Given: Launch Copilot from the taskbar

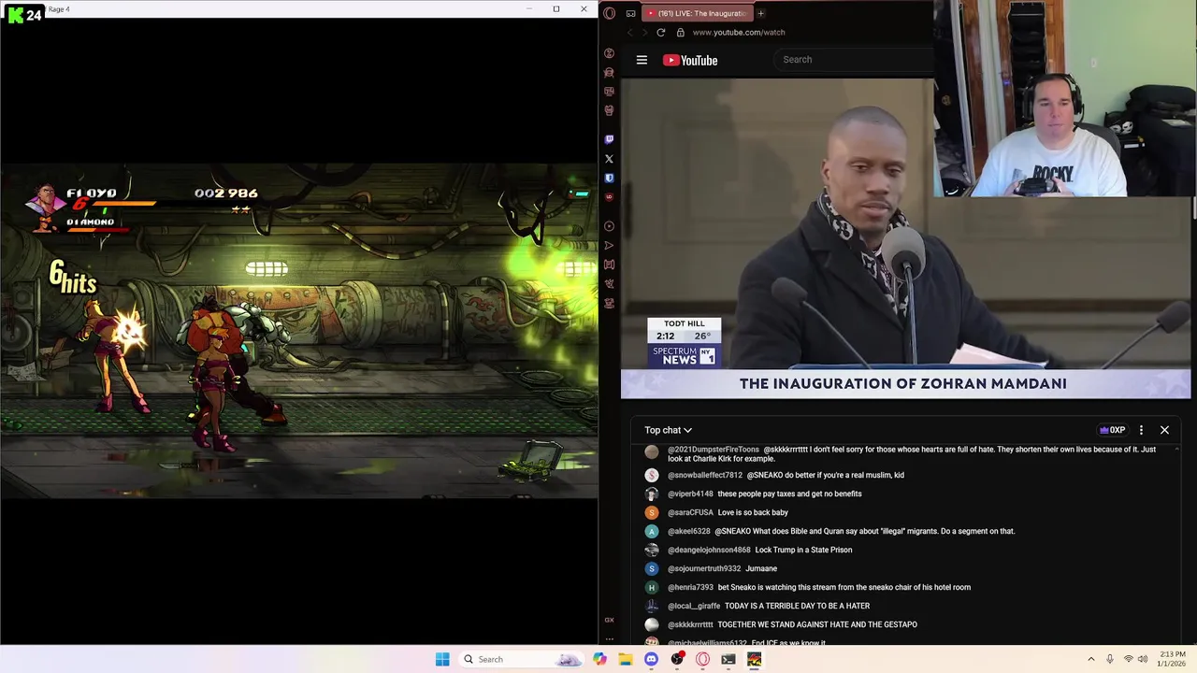Looking at the screenshot, I should [599, 659].
